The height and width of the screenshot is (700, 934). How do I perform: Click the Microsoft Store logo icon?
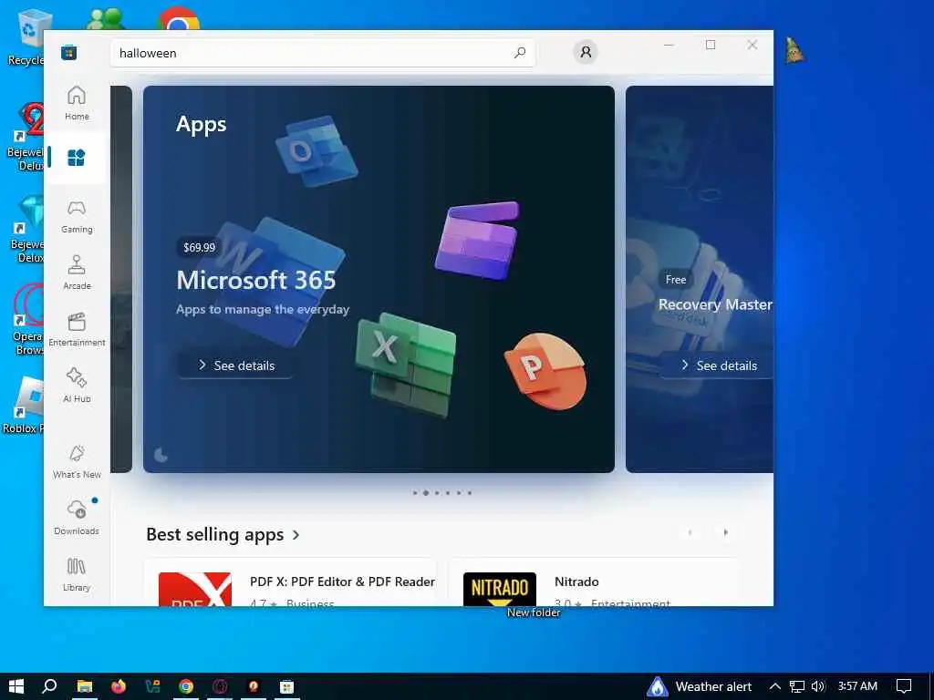pos(69,52)
